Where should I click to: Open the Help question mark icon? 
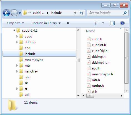pos(122,23)
